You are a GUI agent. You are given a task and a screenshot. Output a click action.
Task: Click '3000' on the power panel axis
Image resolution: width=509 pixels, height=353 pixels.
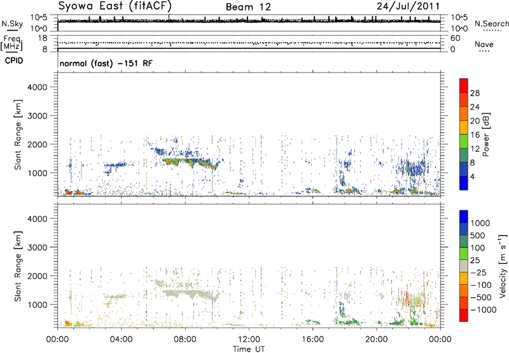38,116
